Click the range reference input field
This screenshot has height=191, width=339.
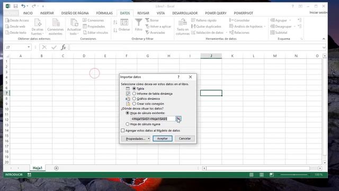coord(153,119)
